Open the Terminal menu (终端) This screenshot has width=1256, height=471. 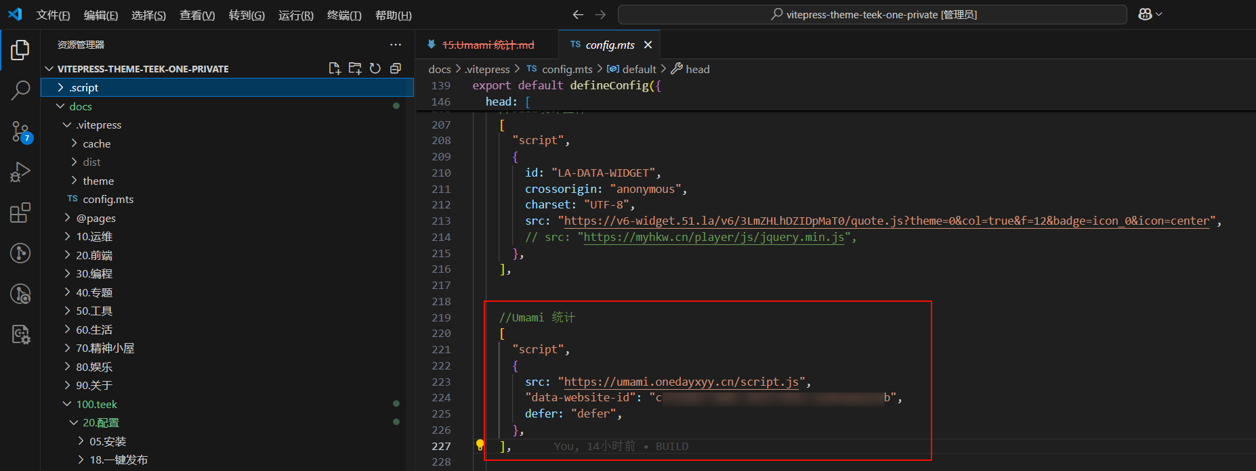point(344,15)
